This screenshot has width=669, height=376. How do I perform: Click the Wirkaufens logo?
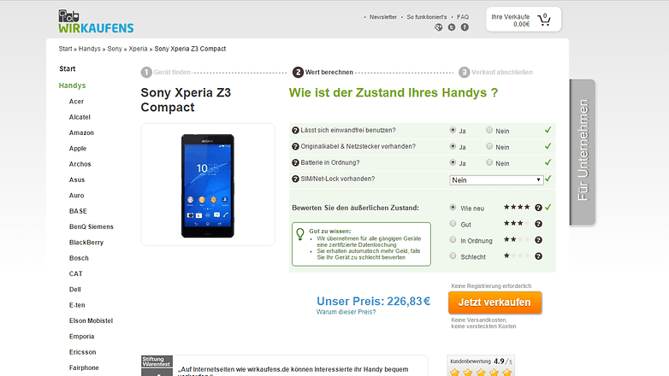point(96,21)
